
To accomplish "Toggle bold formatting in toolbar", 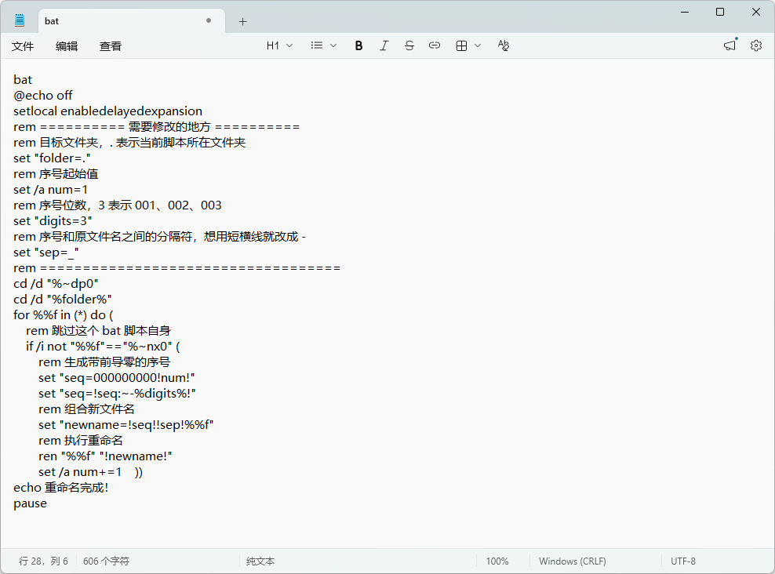I will coord(358,46).
